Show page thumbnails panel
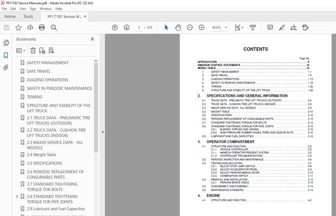Screen dimensions: 336x216 [6, 43]
